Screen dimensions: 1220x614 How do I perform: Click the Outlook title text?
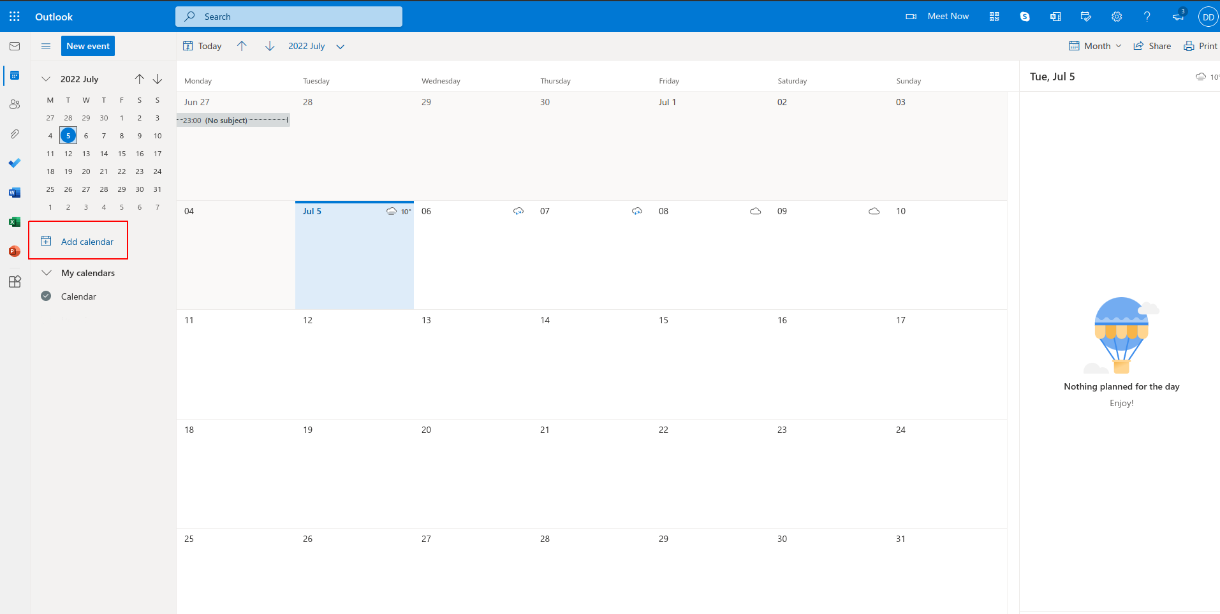(x=54, y=17)
